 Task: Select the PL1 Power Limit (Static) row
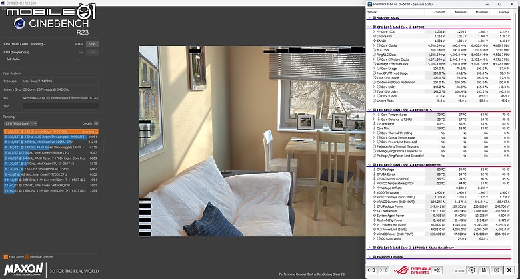tap(439, 224)
